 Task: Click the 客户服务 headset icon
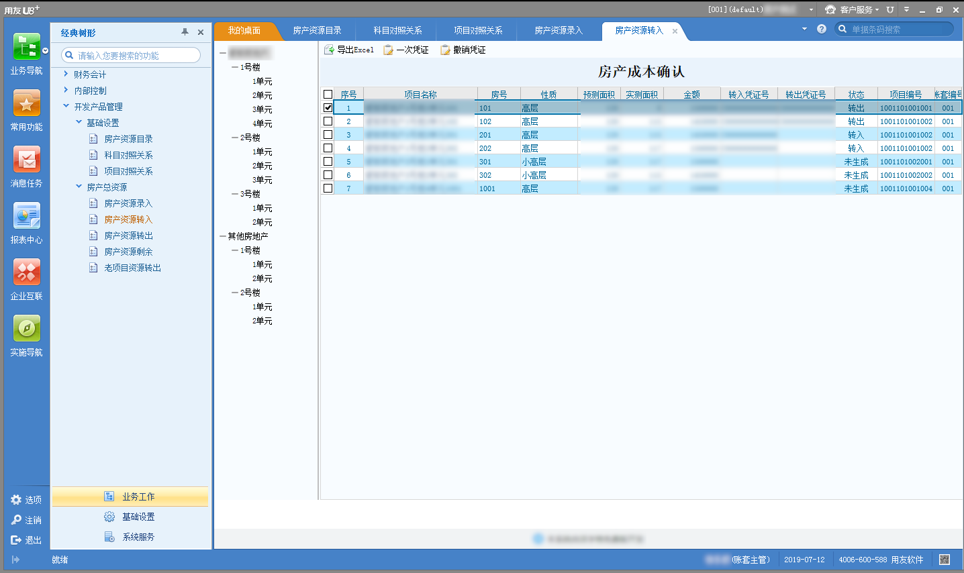point(830,9)
